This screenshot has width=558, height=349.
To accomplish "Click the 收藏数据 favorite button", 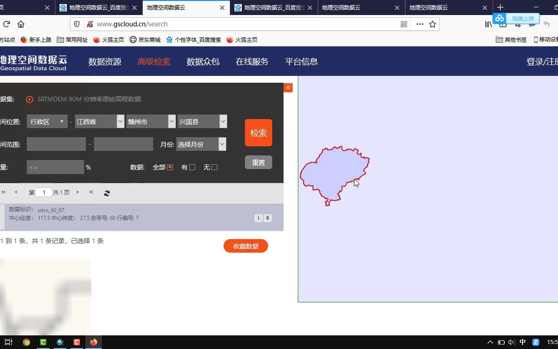I will coord(245,246).
